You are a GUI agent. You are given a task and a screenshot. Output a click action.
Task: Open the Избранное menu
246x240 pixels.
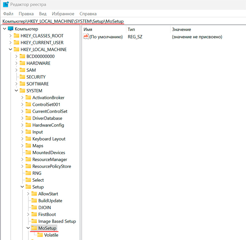click(x=63, y=14)
